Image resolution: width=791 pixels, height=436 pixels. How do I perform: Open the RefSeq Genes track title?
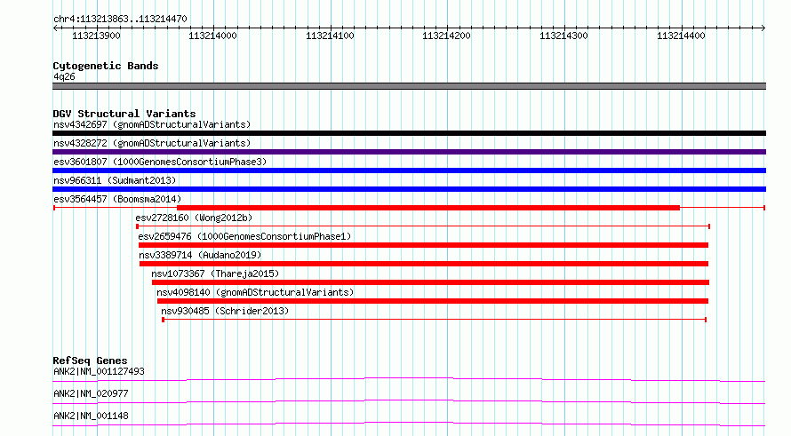(91, 361)
